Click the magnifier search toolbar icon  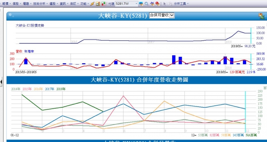point(146,4)
